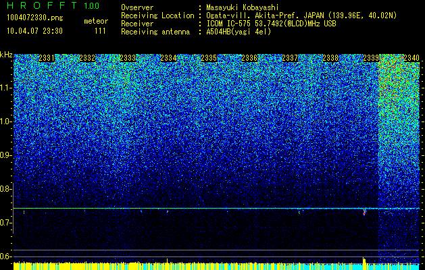Click the 2337 time marker
Image resolution: width=425 pixels, height=270 pixels.
pos(290,58)
